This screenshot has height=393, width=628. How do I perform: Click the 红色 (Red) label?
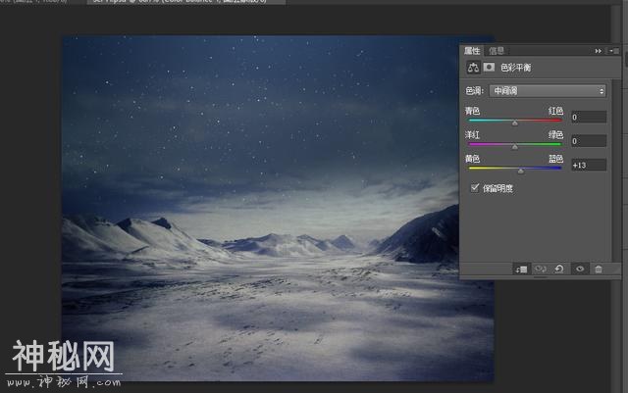click(555, 111)
